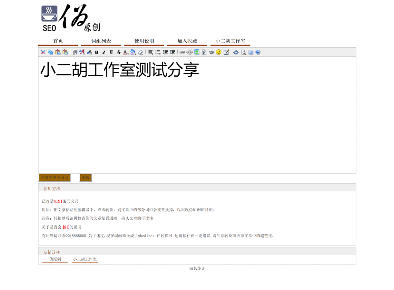Open the emoticon picker
Viewport: 394px width, 290px height.
(x=218, y=52)
